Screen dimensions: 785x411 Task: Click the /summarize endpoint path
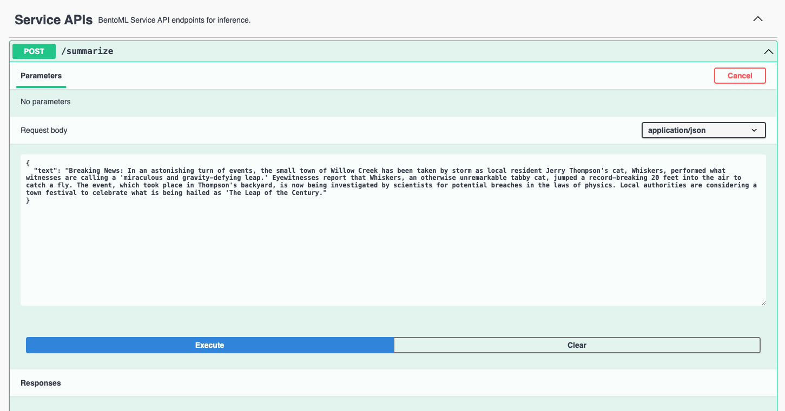87,51
